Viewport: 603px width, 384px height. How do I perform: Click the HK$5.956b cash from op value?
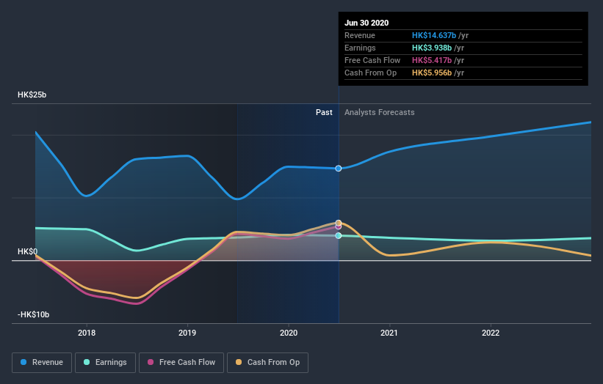432,73
